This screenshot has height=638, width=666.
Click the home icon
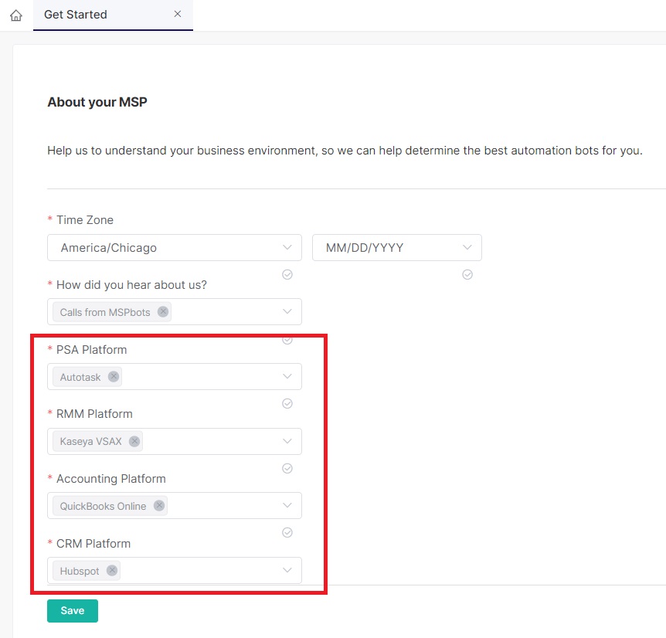[16, 15]
